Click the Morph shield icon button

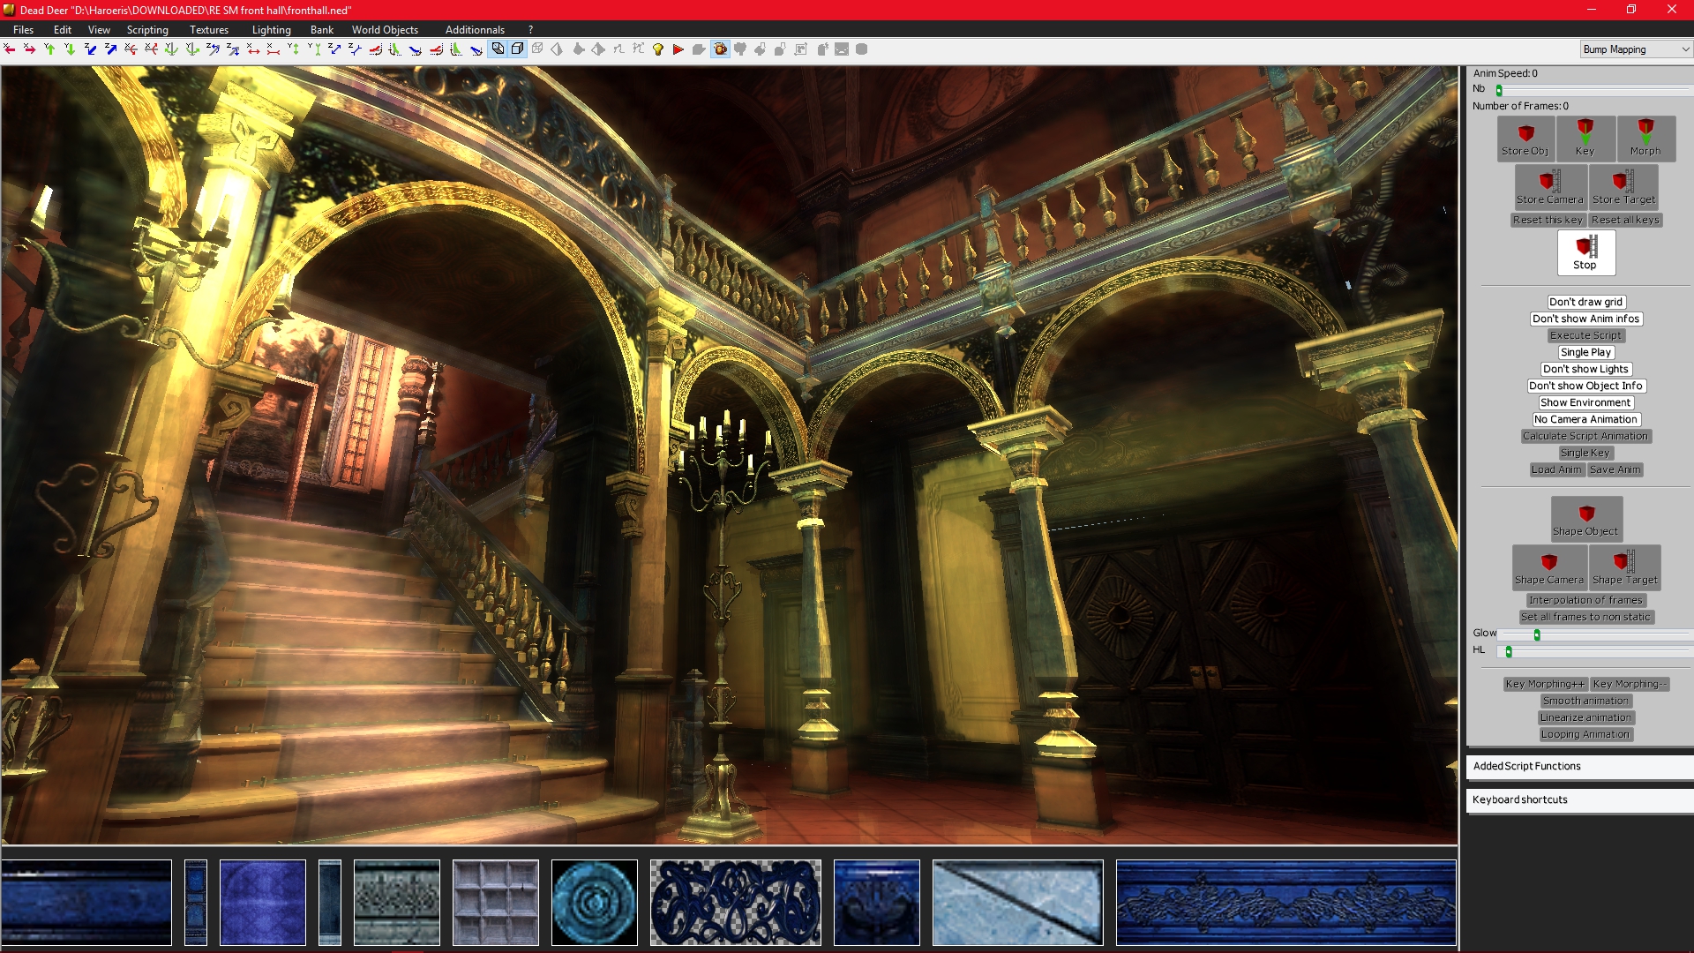click(1645, 139)
